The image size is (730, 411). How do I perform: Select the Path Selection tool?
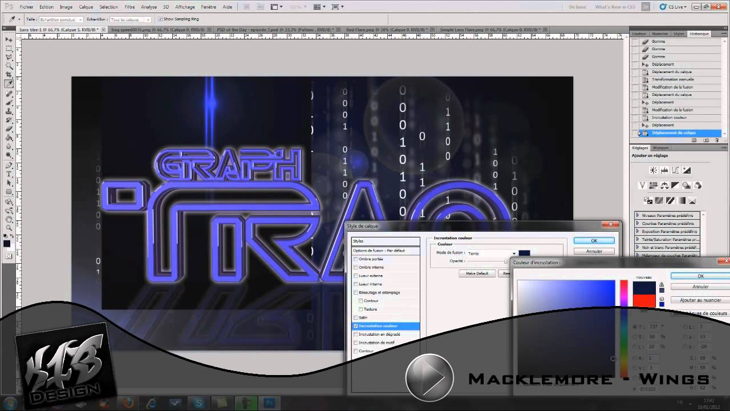click(9, 183)
